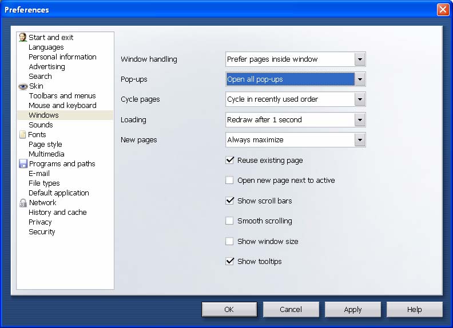The width and height of the screenshot is (453, 328).
Task: Open the Pop-ups dropdown arrow
Action: tap(359, 79)
